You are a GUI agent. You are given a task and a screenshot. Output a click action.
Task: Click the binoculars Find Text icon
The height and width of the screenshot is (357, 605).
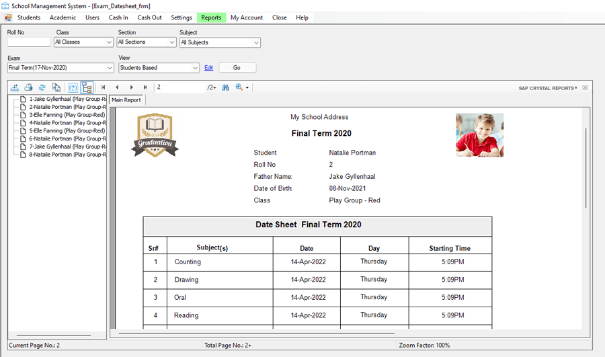coord(226,87)
